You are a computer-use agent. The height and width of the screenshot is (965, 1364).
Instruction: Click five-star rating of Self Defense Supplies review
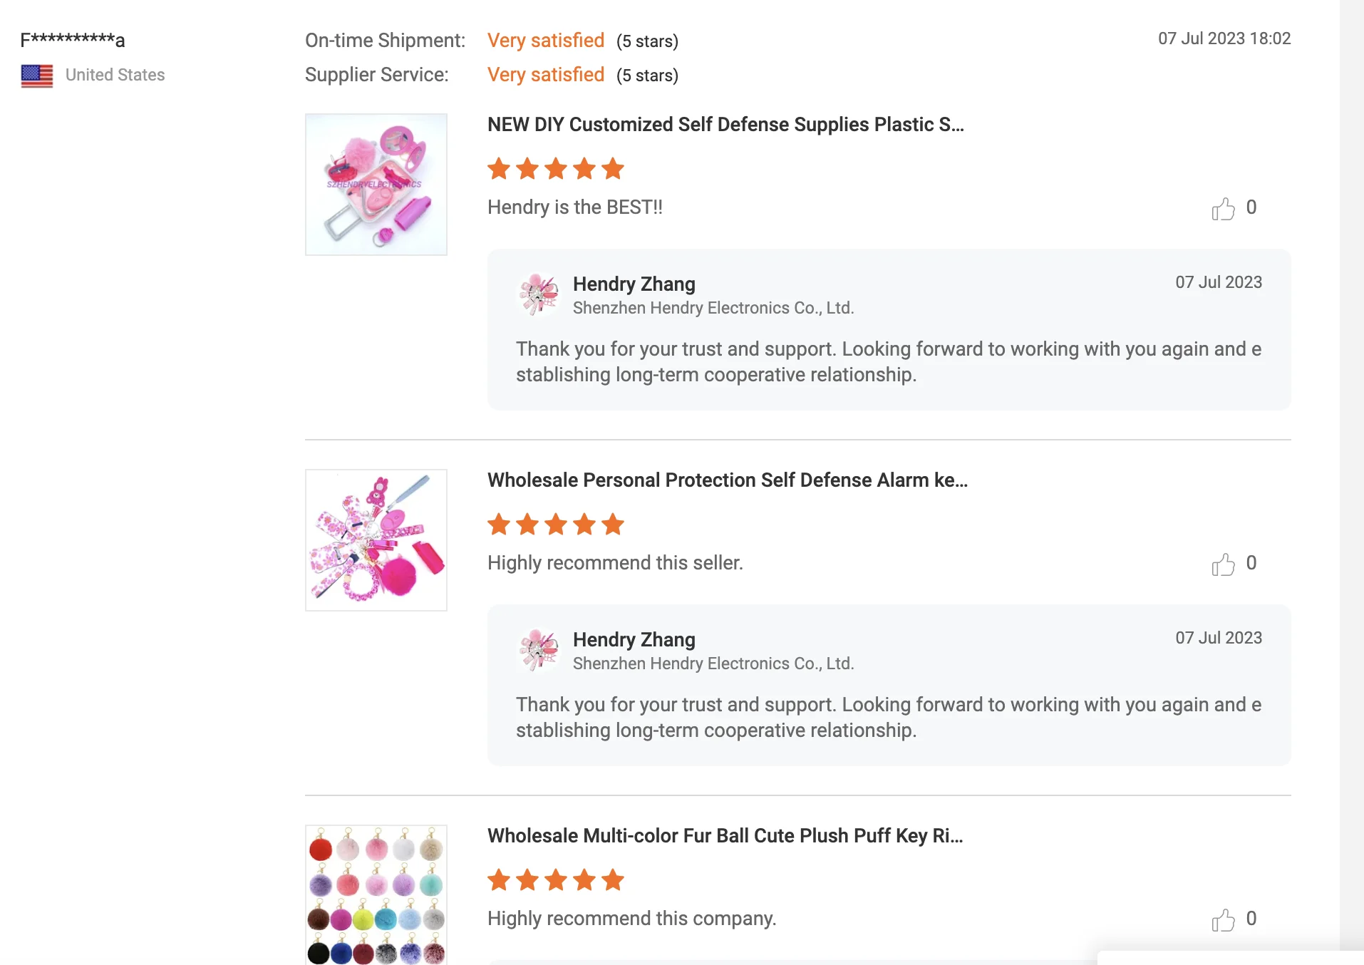pyautogui.click(x=556, y=169)
